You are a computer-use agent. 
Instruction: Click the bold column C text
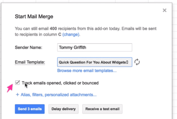pos(60,35)
